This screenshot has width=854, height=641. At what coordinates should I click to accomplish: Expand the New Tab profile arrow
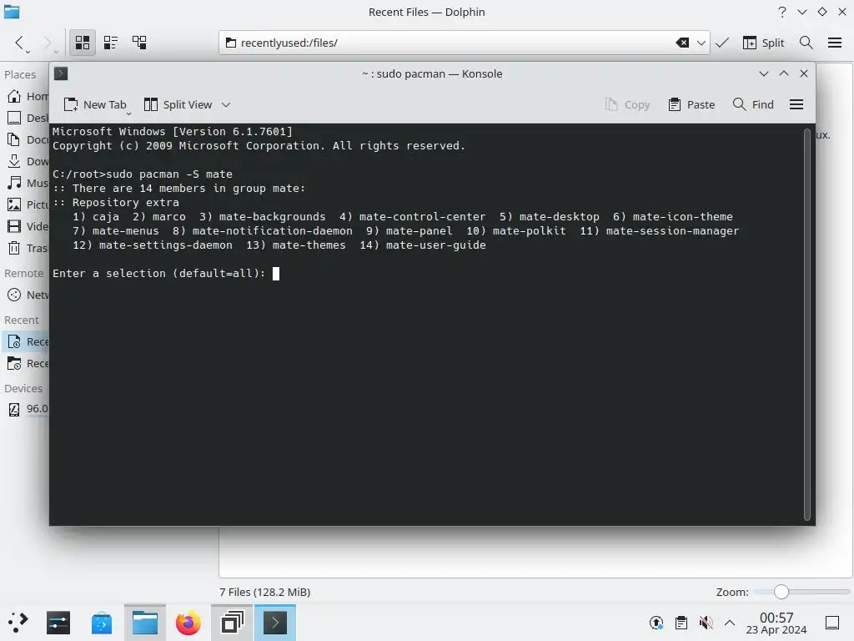[129, 114]
